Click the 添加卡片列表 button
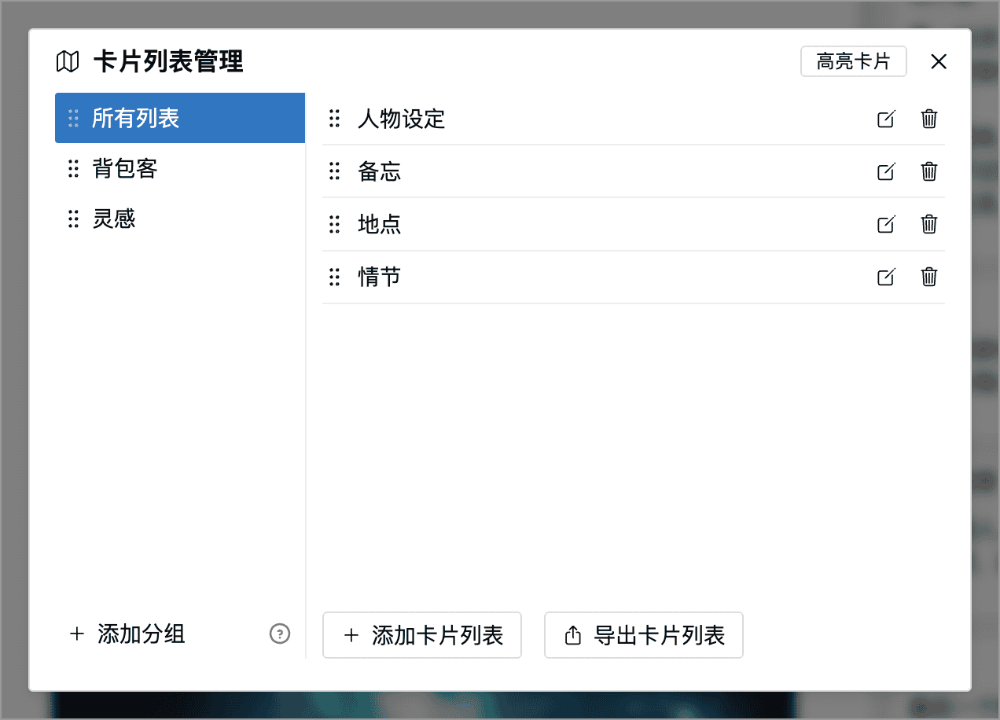Image resolution: width=1000 pixels, height=720 pixels. [422, 635]
